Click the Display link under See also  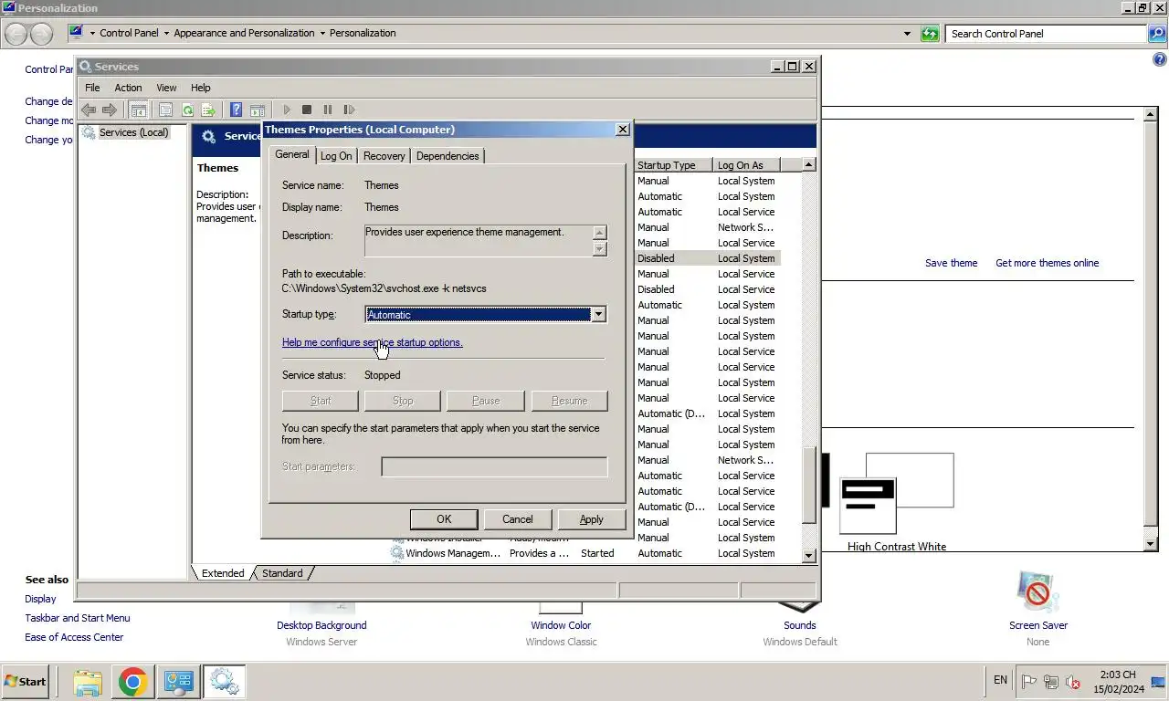(x=40, y=599)
